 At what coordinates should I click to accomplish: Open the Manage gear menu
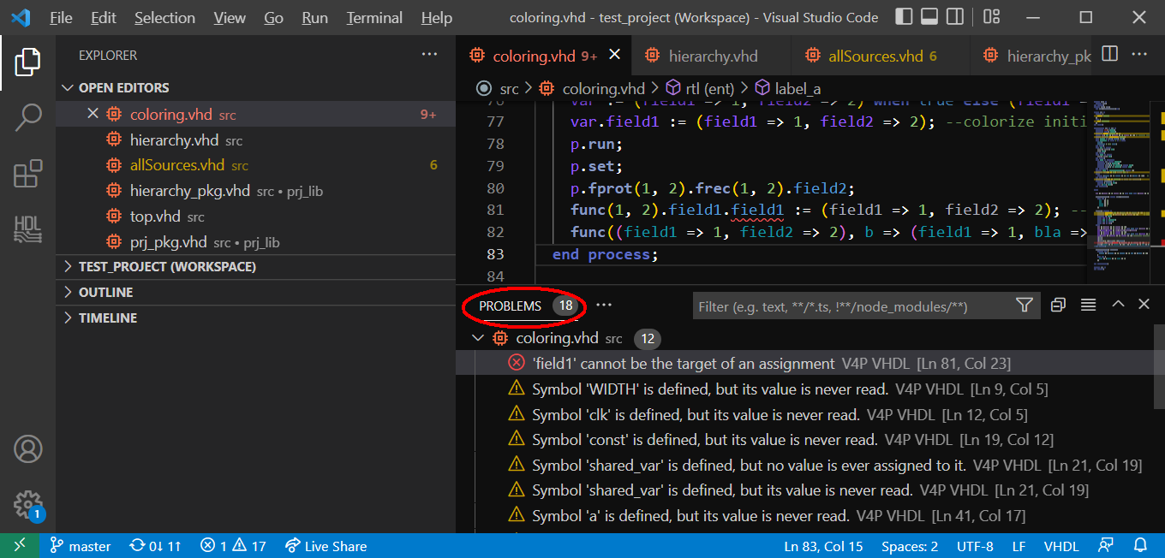click(27, 504)
